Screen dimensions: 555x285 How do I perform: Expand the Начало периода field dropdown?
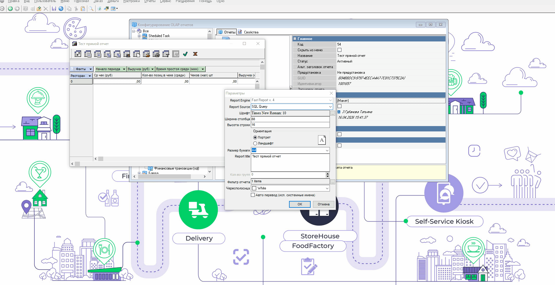pos(124,69)
